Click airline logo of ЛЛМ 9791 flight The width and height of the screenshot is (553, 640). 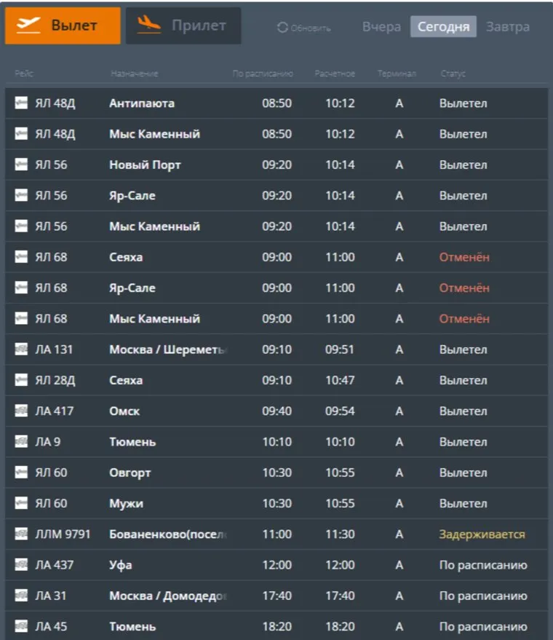[x=21, y=534]
